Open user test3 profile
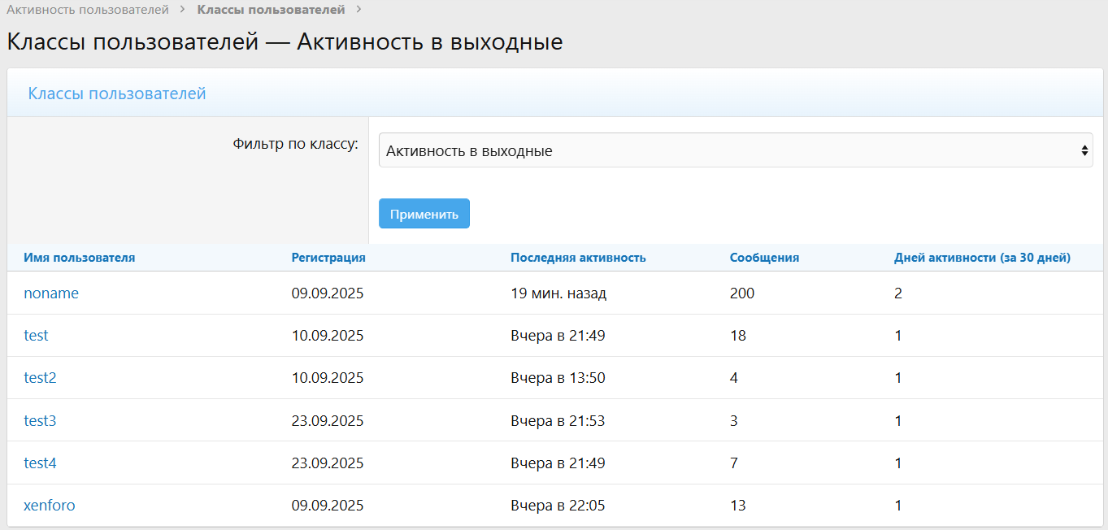1108x530 pixels. pos(40,421)
